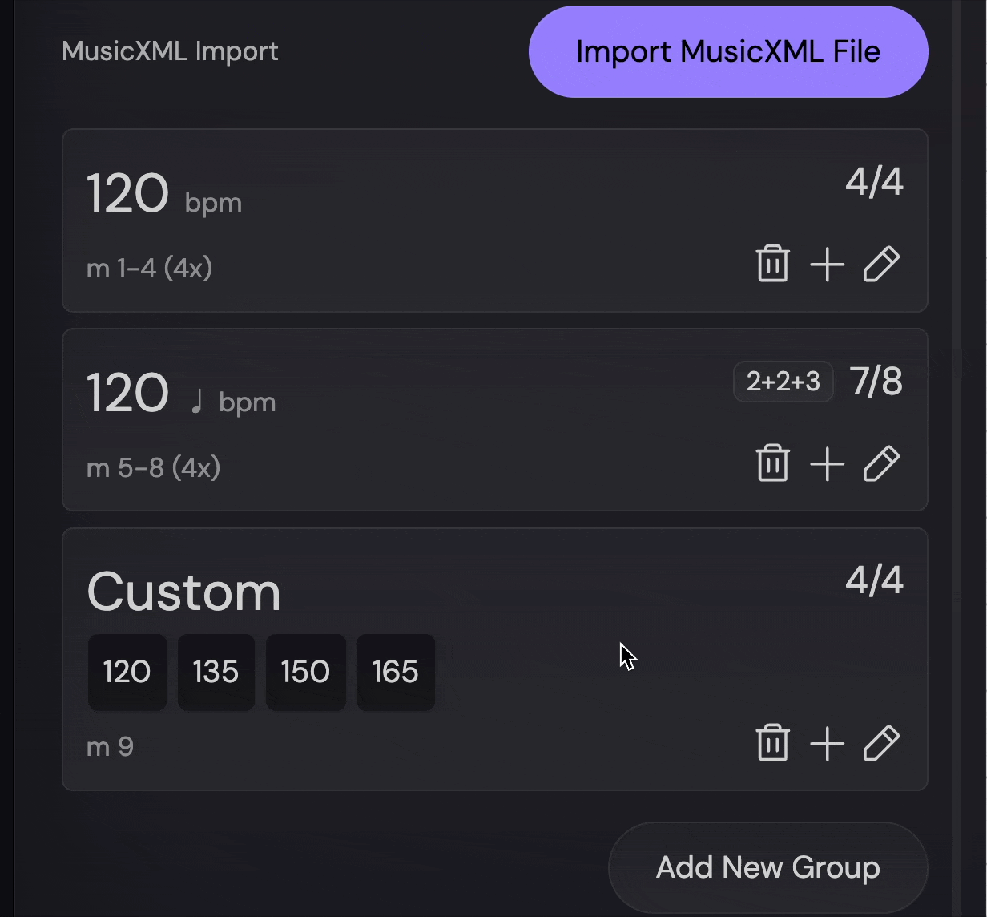The height and width of the screenshot is (917, 987).
Task: Delete the Custom group
Action: (771, 743)
